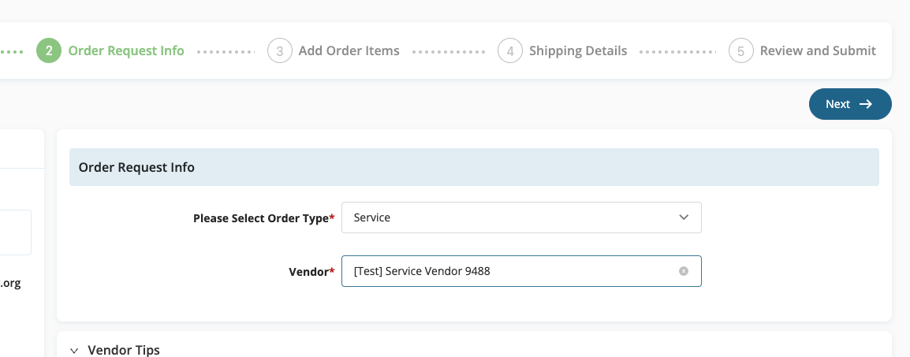Click the Next button
Viewport: 910px width, 357px height.
coord(849,104)
